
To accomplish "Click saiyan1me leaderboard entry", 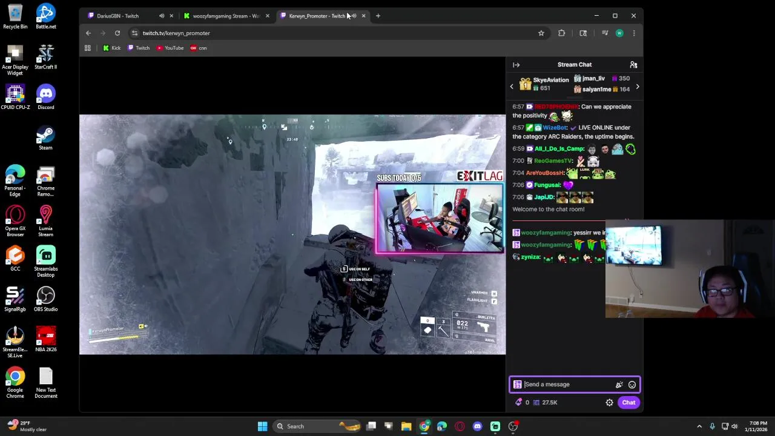I will point(602,89).
